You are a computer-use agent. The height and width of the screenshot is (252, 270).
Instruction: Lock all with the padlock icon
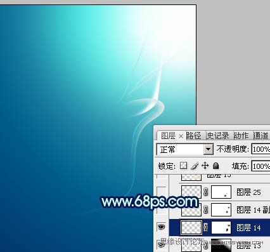coord(215,166)
